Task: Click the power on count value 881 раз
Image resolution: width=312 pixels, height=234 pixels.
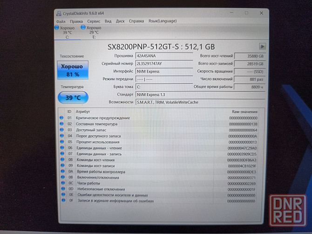Action: pos(250,79)
